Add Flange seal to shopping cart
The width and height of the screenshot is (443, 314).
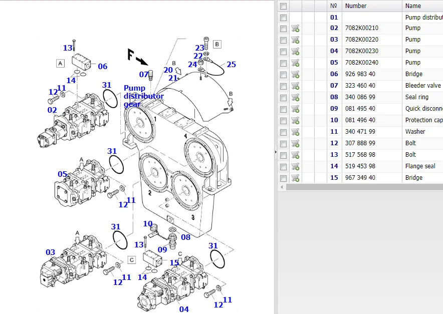[x=295, y=166]
